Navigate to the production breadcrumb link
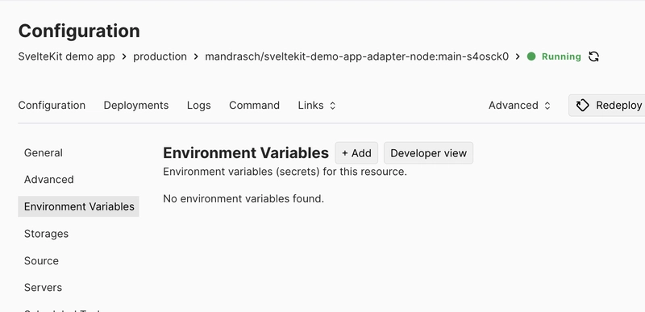The width and height of the screenshot is (645, 312). (160, 56)
